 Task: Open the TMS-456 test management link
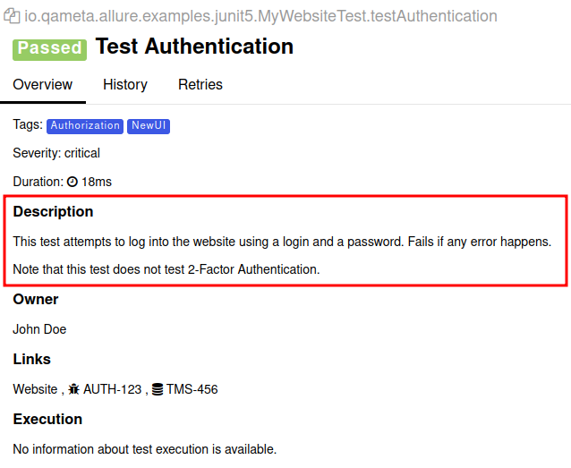[192, 389]
